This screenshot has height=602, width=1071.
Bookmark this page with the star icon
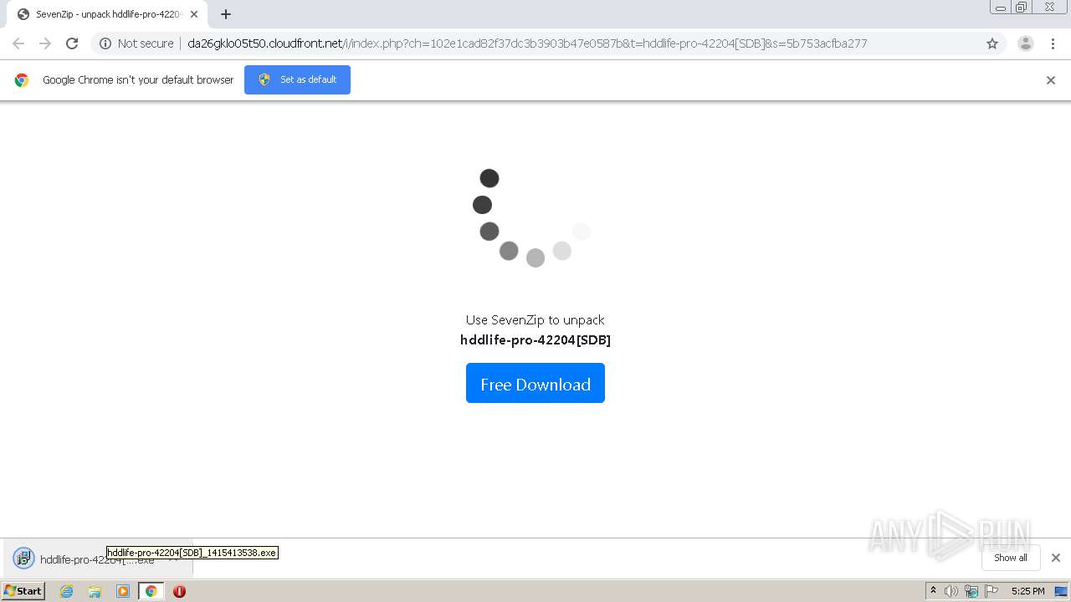pos(992,43)
